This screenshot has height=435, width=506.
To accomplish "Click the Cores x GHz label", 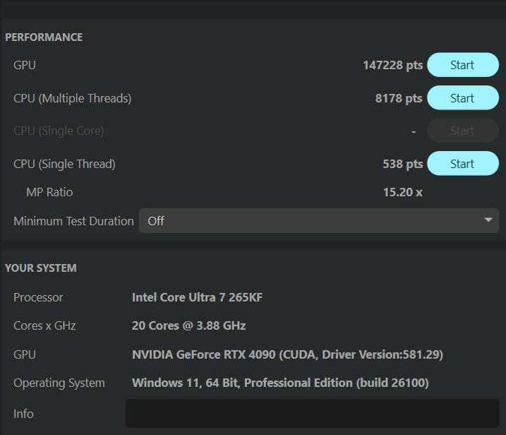I will point(44,326).
